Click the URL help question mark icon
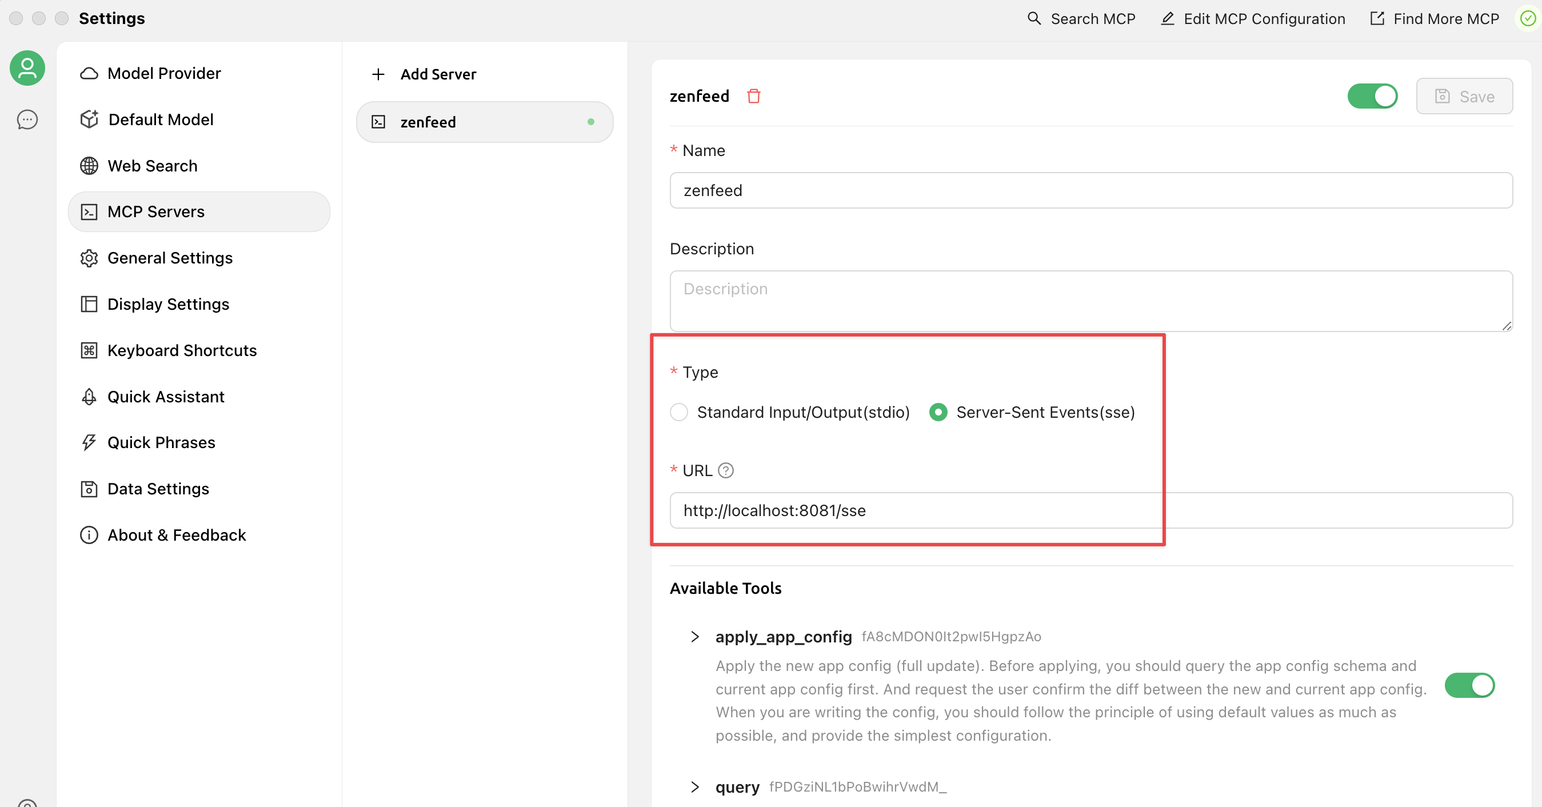This screenshot has height=807, width=1542. 725,470
